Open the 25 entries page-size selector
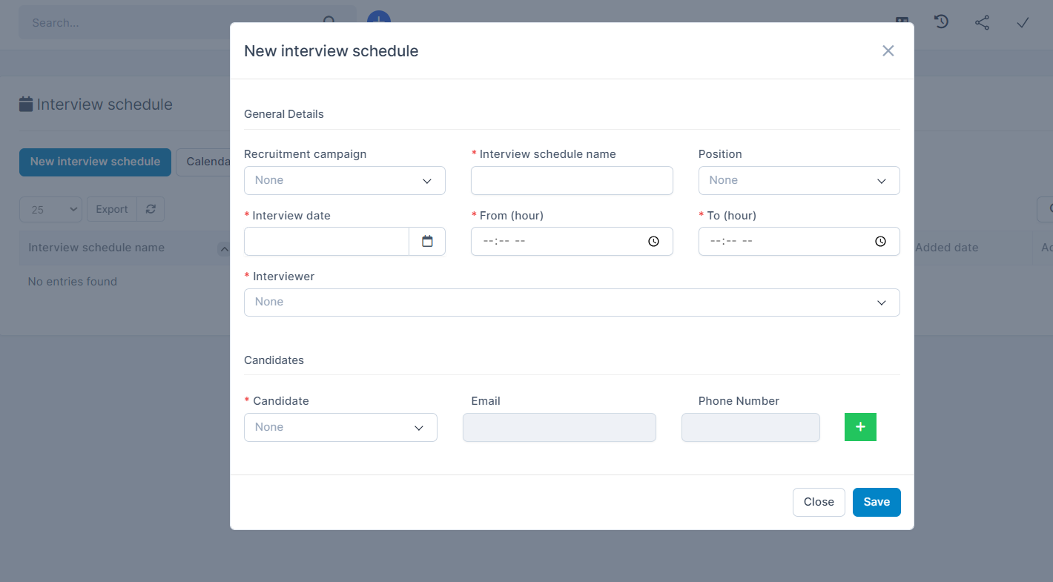 click(x=50, y=210)
